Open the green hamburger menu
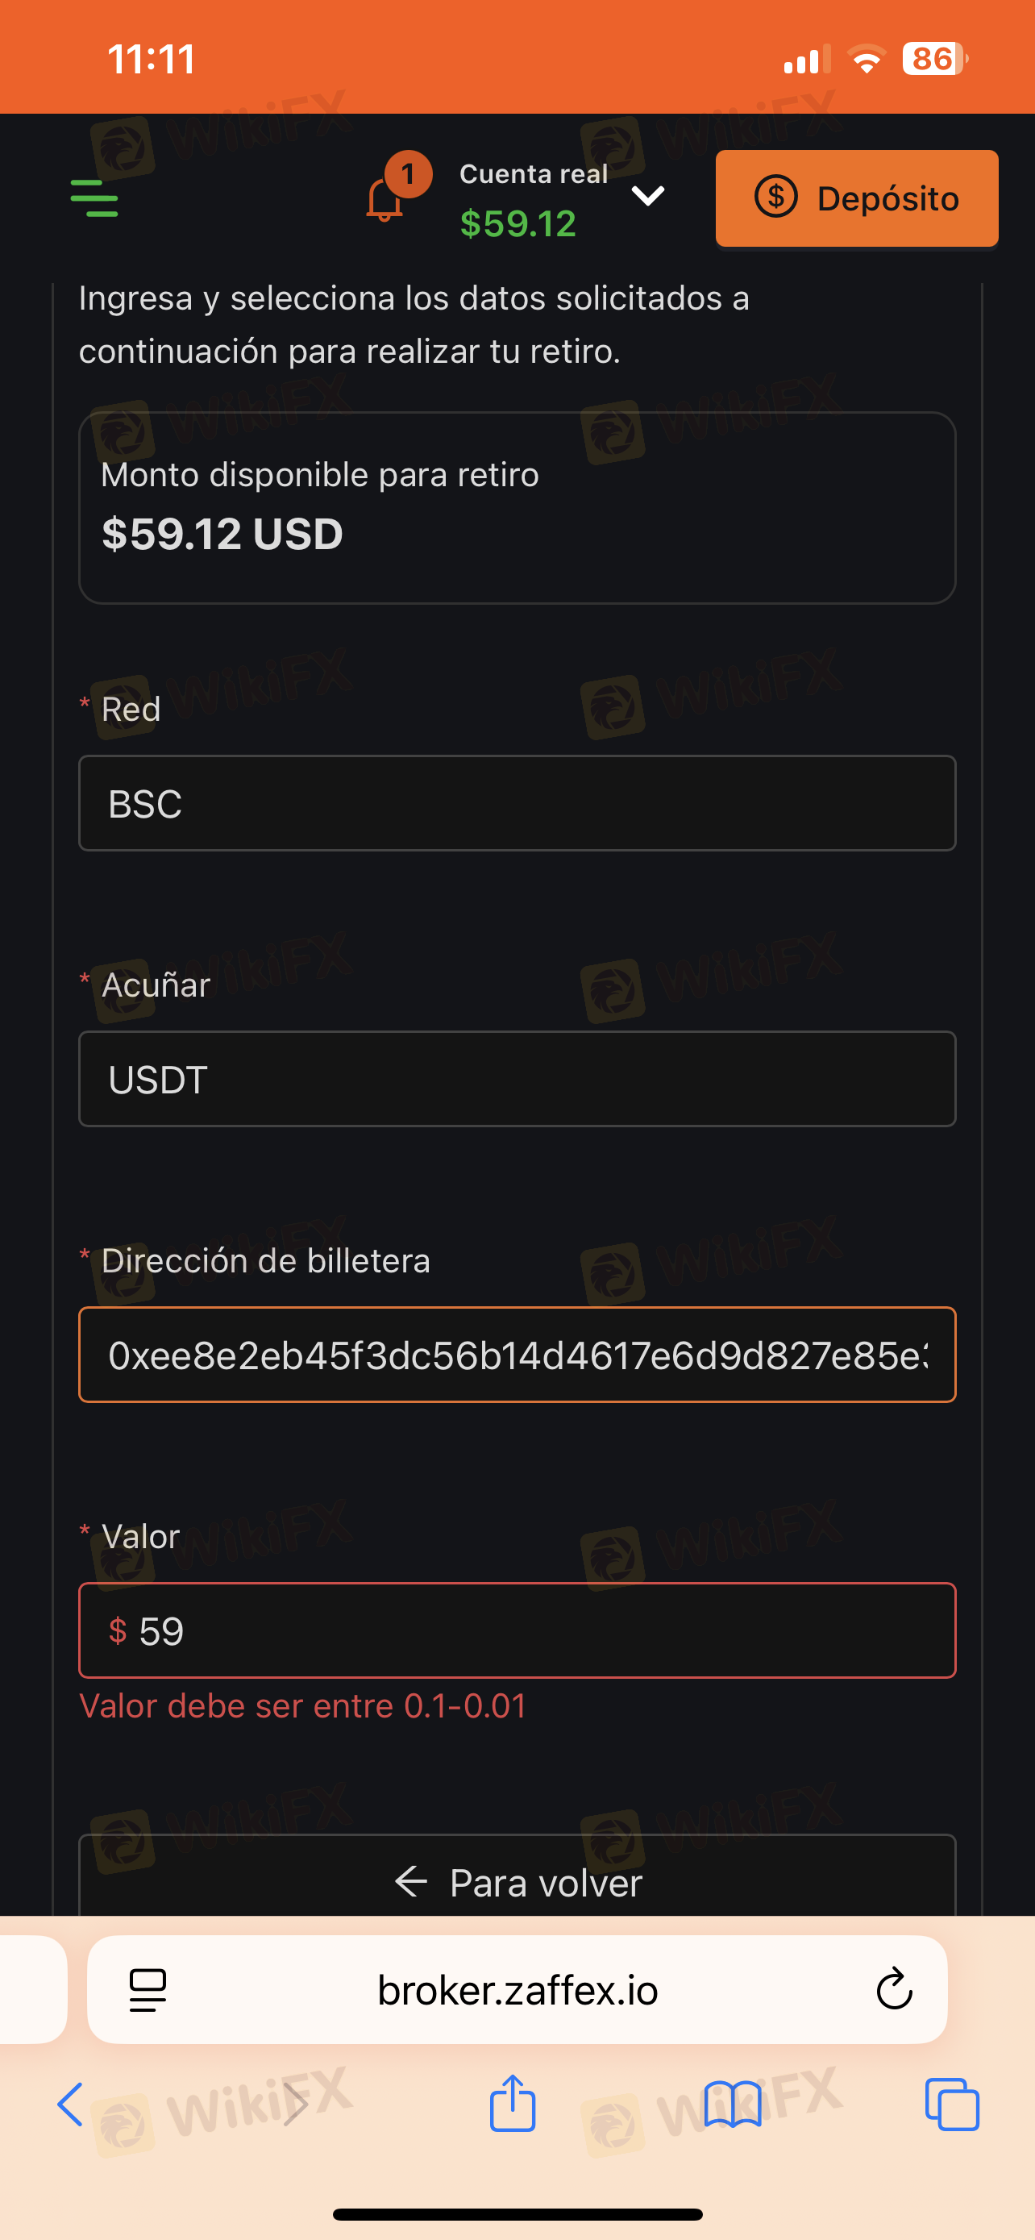Screen dimensions: 1035x2240 pyautogui.click(x=94, y=198)
